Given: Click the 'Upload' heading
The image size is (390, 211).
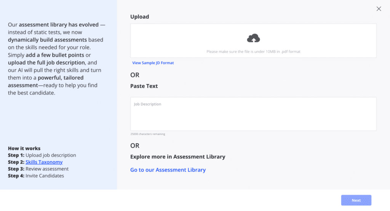Looking at the screenshot, I should tap(139, 17).
